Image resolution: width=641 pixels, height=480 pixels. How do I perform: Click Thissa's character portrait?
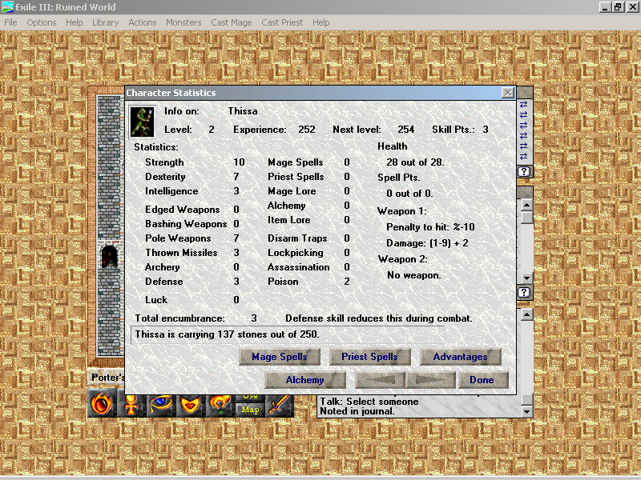click(143, 122)
